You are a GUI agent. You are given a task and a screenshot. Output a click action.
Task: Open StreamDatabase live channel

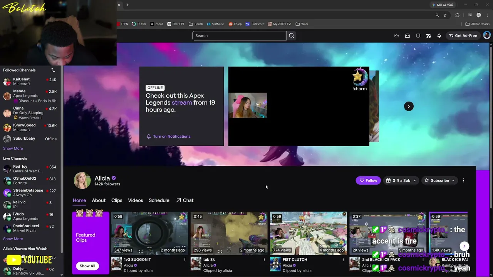(30, 193)
